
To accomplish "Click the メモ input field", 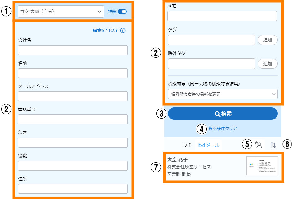I will [222, 16].
